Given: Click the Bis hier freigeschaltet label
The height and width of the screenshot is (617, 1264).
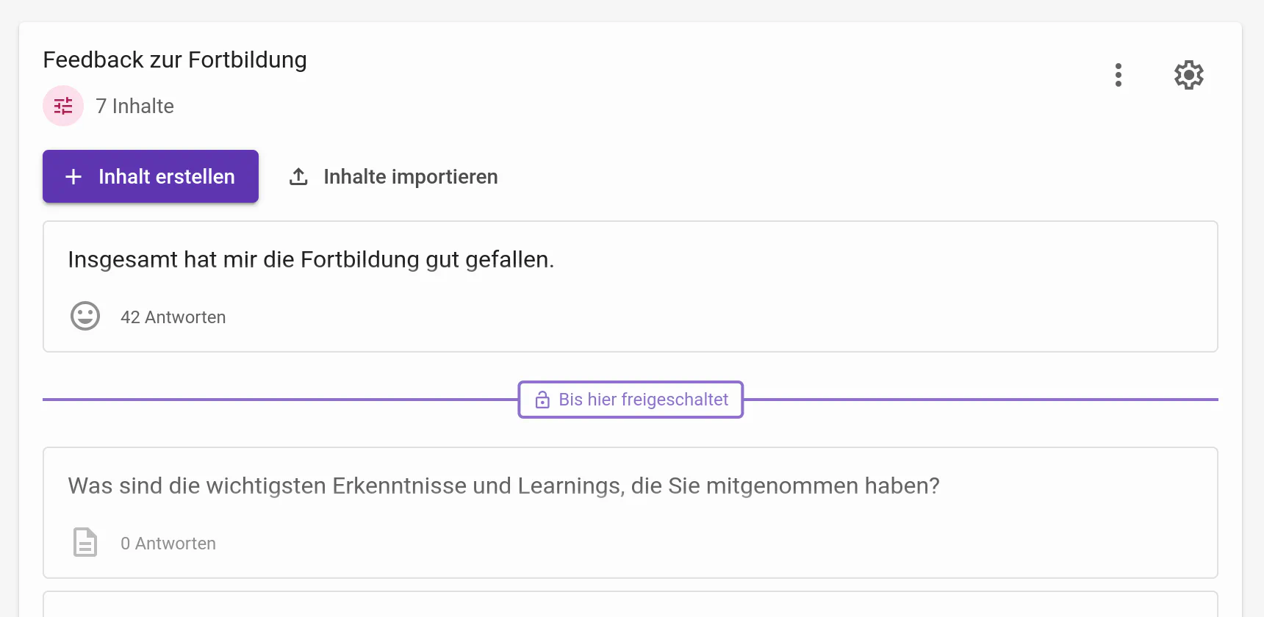Looking at the screenshot, I should tap(643, 400).
